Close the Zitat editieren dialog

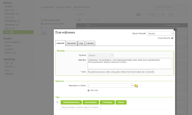click(x=175, y=29)
